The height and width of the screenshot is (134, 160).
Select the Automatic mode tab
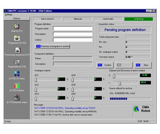pos(108,19)
